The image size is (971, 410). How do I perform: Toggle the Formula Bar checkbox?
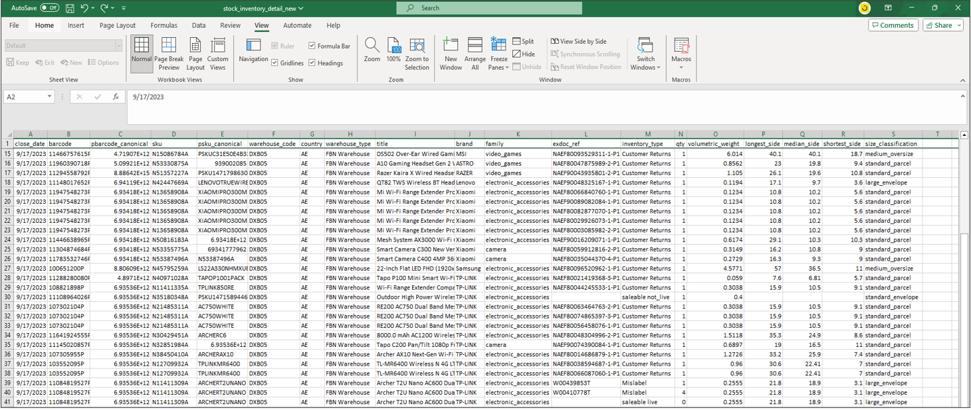click(x=312, y=46)
